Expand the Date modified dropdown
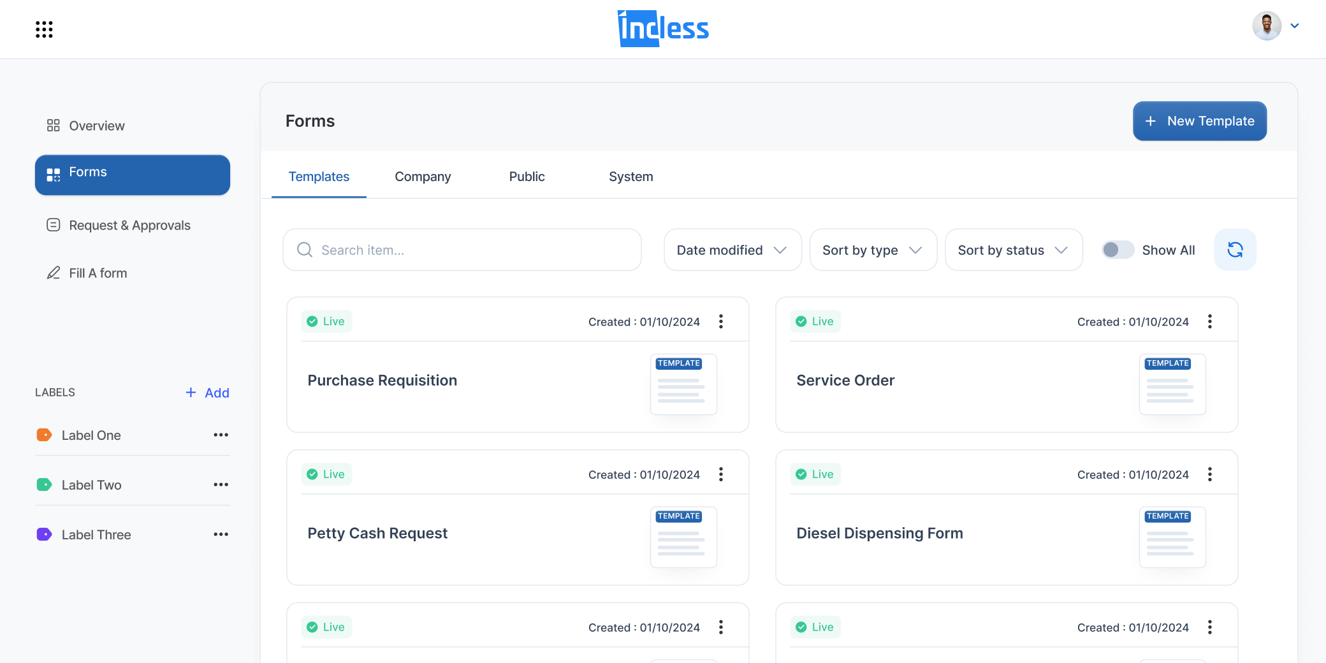Screen dimensions: 1326x663 (732, 250)
